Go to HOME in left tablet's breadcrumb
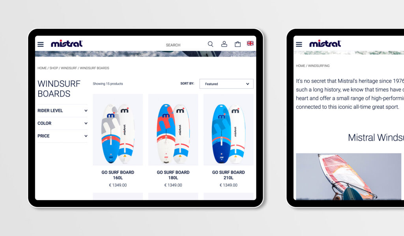404x236 pixels. pyautogui.click(x=42, y=68)
